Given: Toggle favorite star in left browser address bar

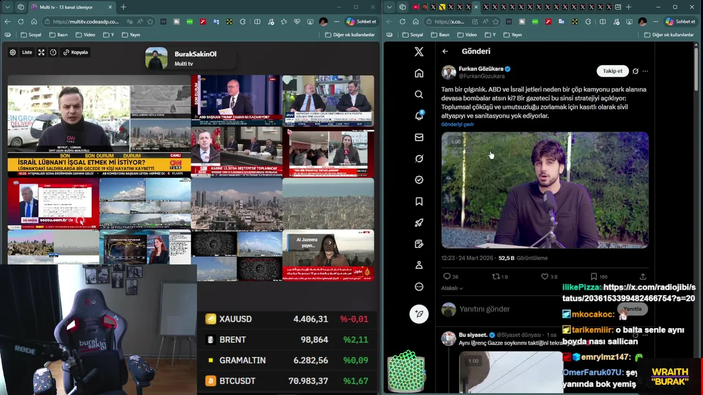Looking at the screenshot, I should [x=150, y=21].
